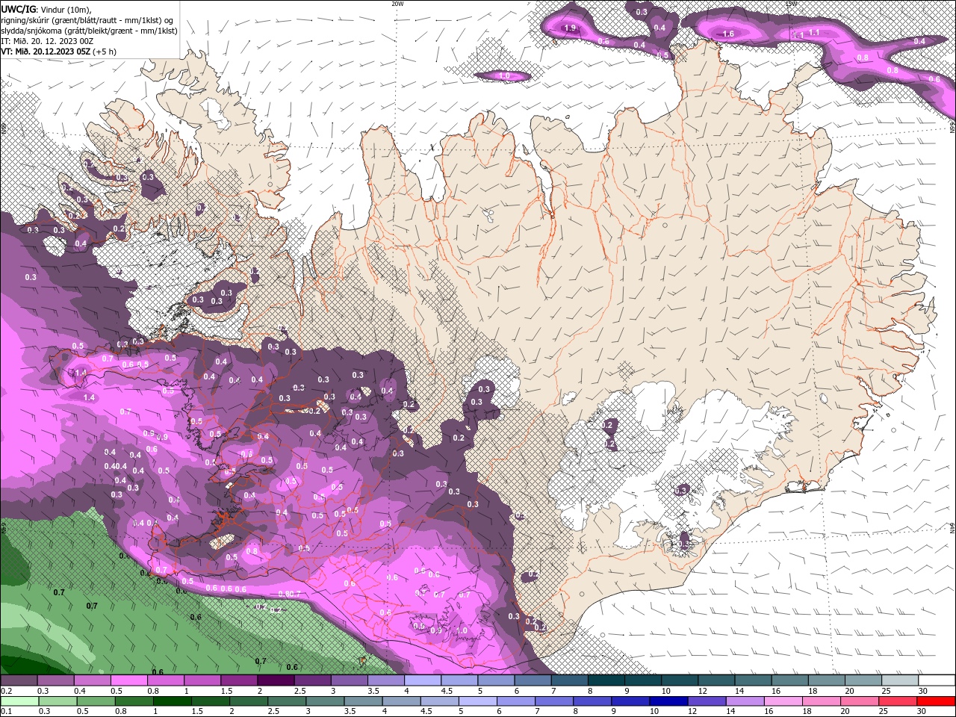This screenshot has width=956, height=717.
Task: Click the 15W longitude label
Action: point(790,4)
